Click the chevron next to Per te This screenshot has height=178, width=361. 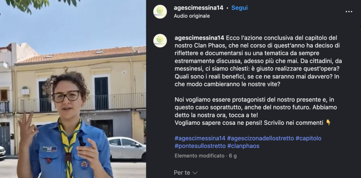point(195,173)
